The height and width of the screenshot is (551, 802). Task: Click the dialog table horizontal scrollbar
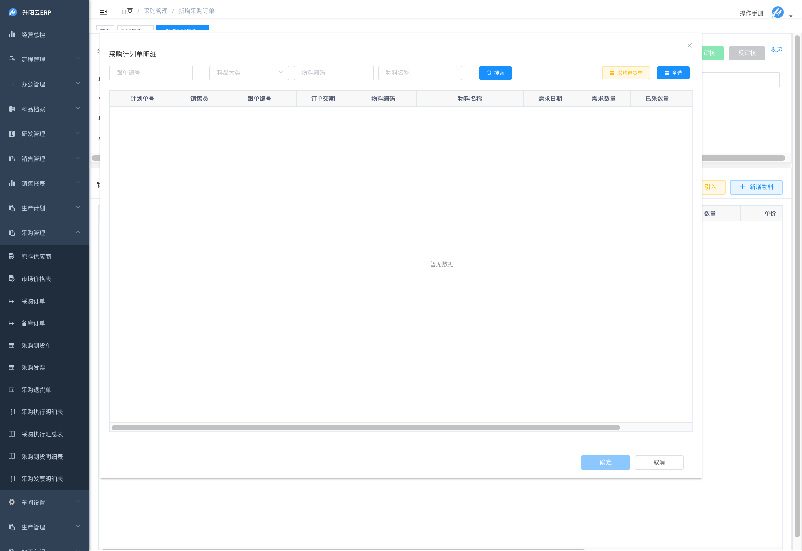tap(366, 428)
